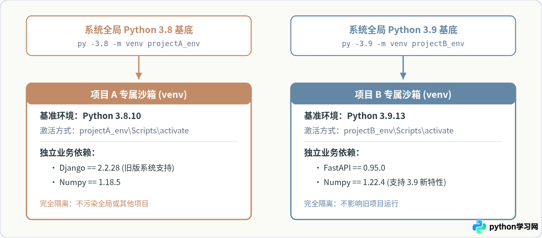Viewport: 542px width, 238px height.
Task: Select the Numpy == 1.22.4 dependency line
Action: [x=381, y=183]
